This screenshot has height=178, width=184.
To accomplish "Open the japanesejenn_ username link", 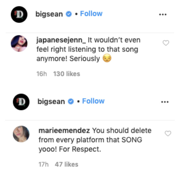I will pos(61,40).
